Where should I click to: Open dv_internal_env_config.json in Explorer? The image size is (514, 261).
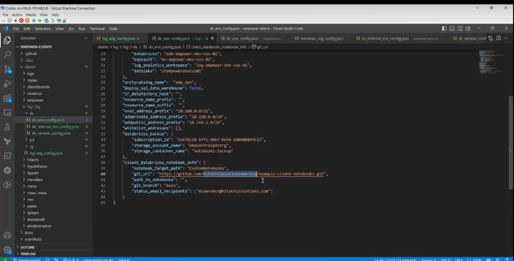[55, 127]
